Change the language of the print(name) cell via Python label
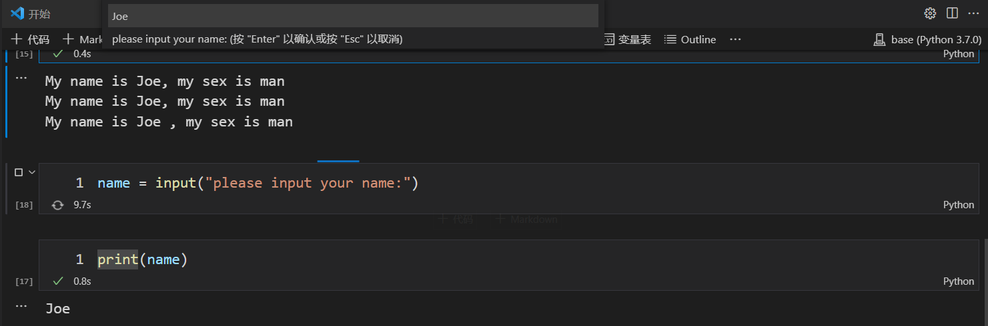Image resolution: width=988 pixels, height=326 pixels. (x=959, y=281)
